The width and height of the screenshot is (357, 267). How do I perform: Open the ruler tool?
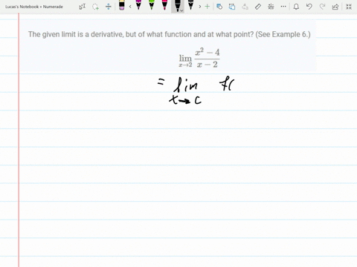click(258, 7)
